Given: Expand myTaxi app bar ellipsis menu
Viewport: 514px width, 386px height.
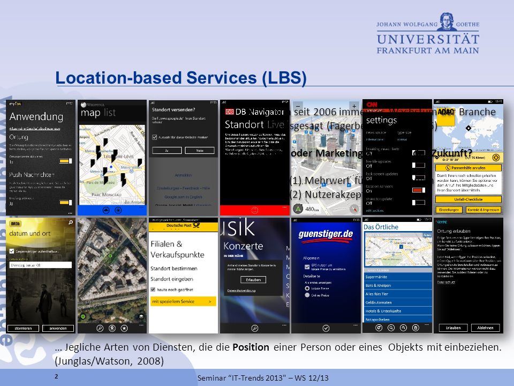Looking at the screenshot, I should (70, 213).
